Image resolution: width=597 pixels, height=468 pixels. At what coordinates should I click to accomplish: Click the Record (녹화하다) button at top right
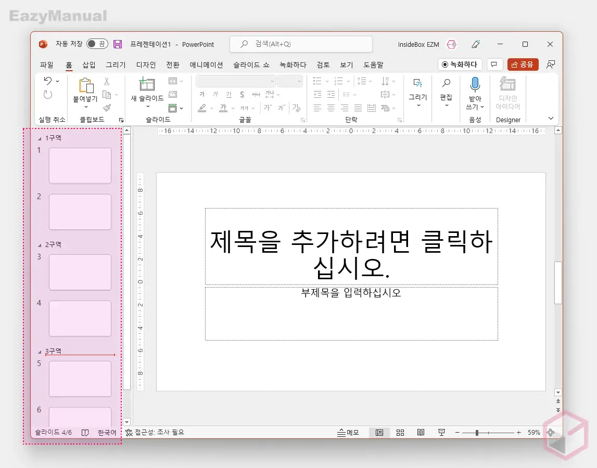pos(460,64)
